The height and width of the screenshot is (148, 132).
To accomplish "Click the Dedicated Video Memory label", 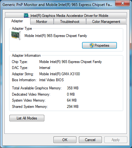I will [x=31, y=94].
